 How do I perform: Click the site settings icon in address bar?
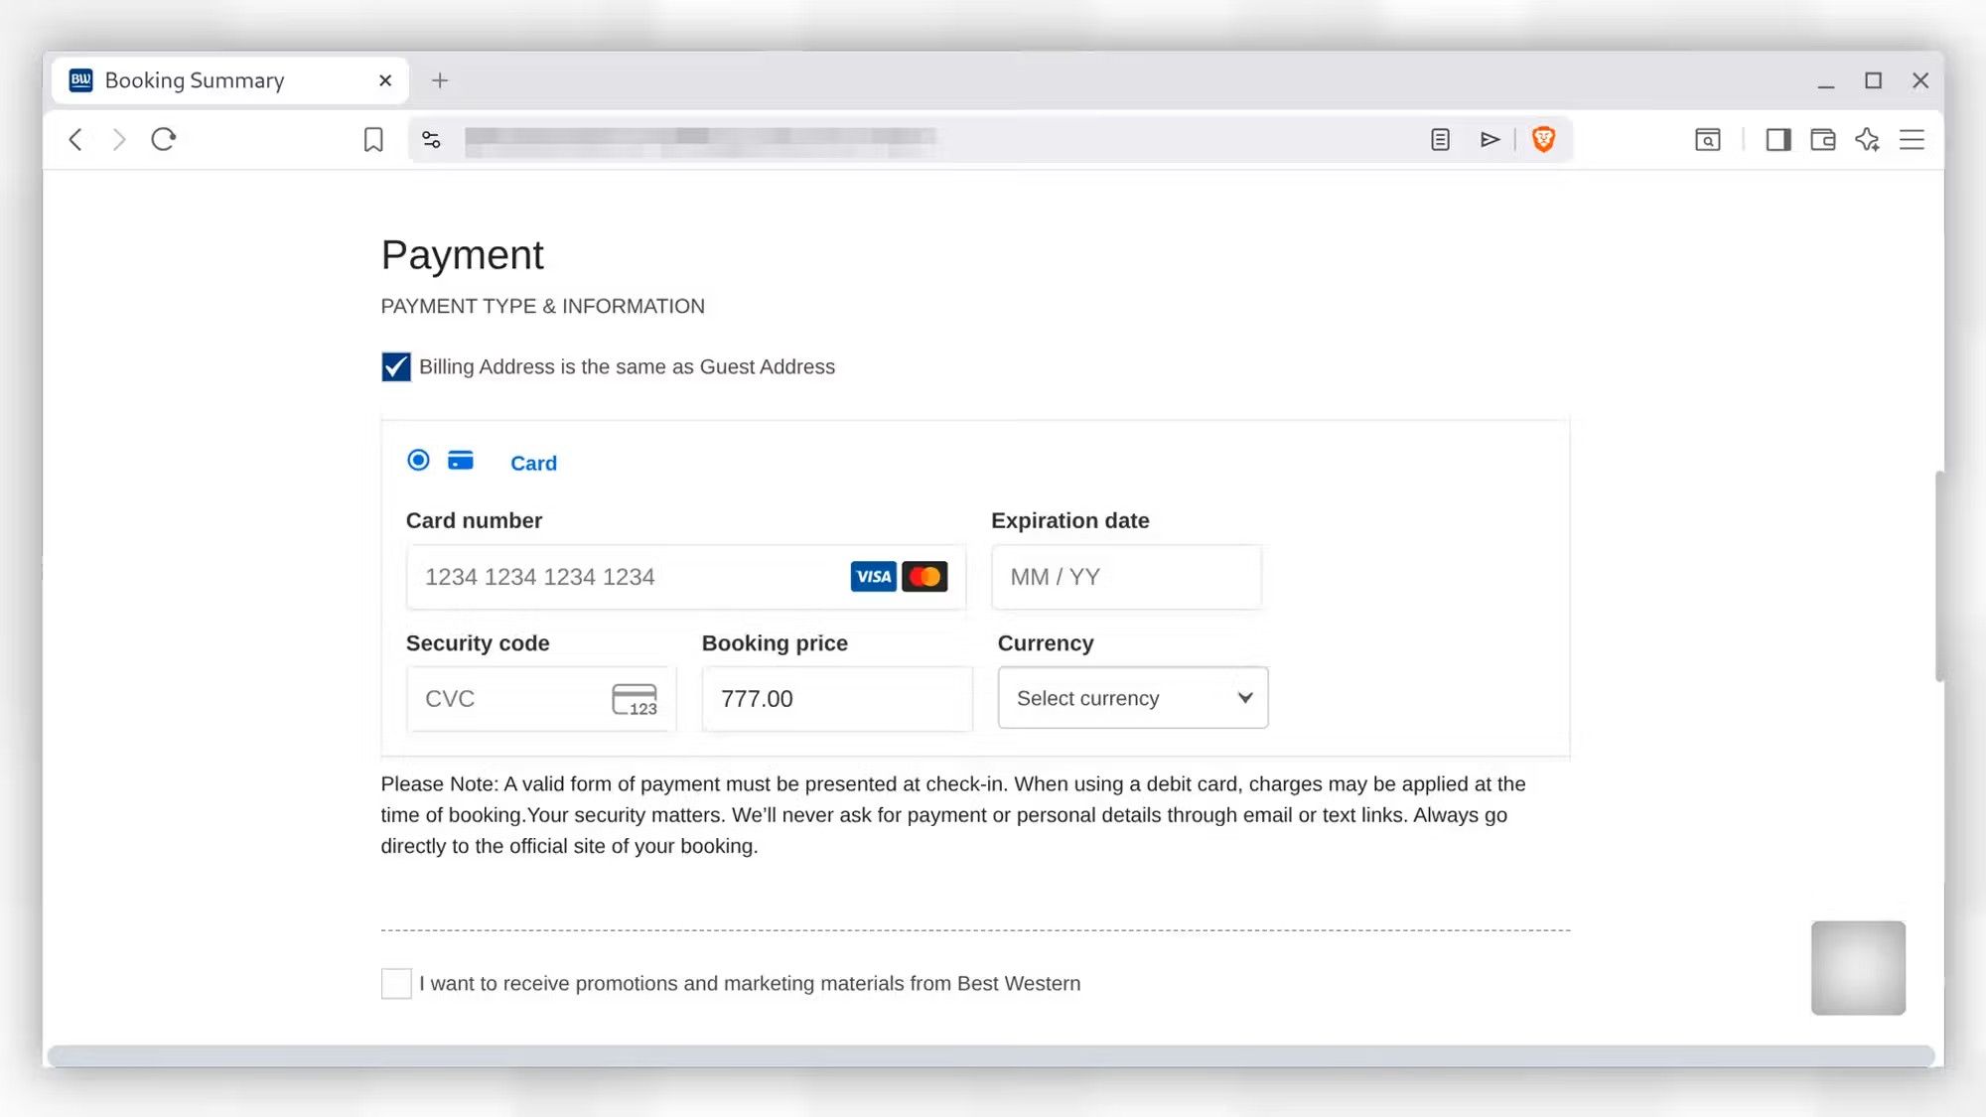(x=431, y=140)
